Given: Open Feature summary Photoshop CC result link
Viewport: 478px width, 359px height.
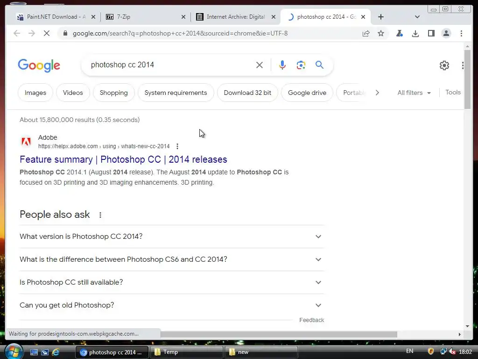Looking at the screenshot, I should coord(123,159).
